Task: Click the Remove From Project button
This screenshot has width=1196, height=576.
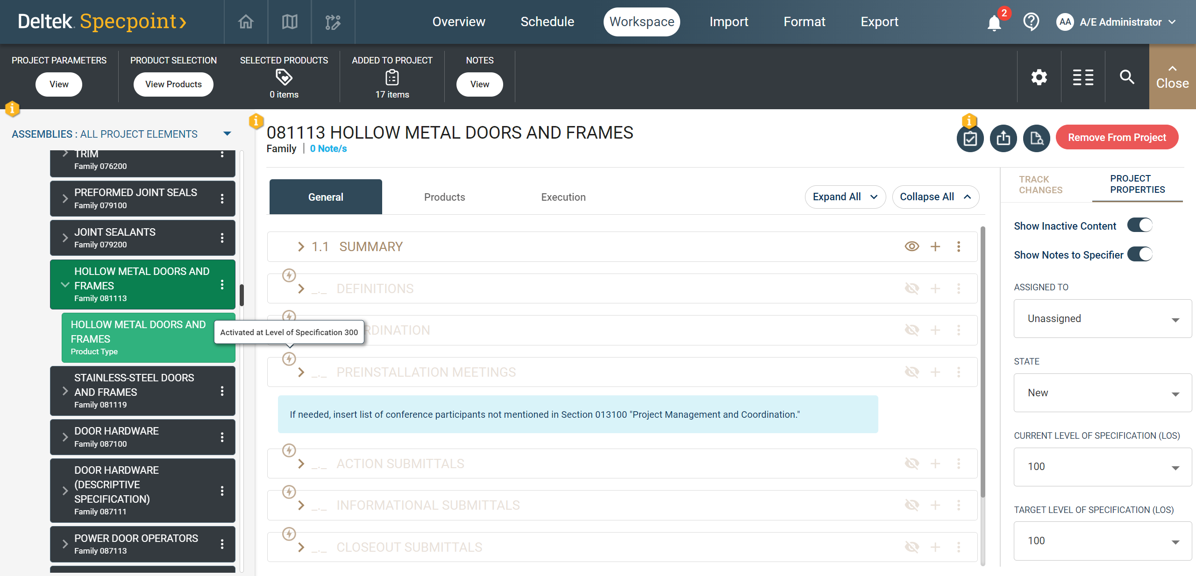Action: click(x=1117, y=138)
